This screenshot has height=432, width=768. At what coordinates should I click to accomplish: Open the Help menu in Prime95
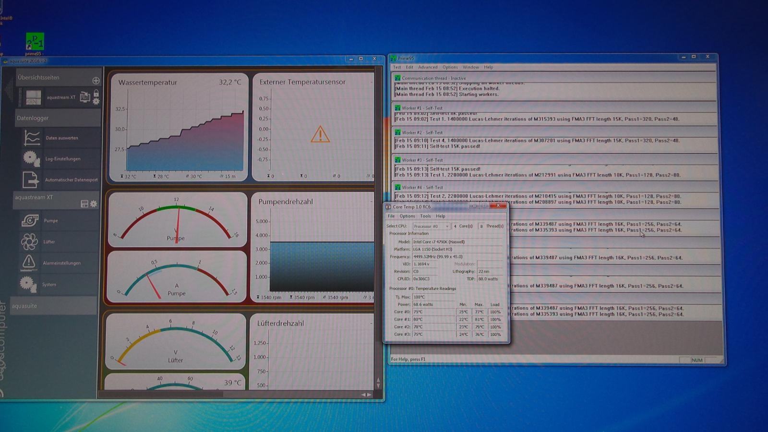489,67
